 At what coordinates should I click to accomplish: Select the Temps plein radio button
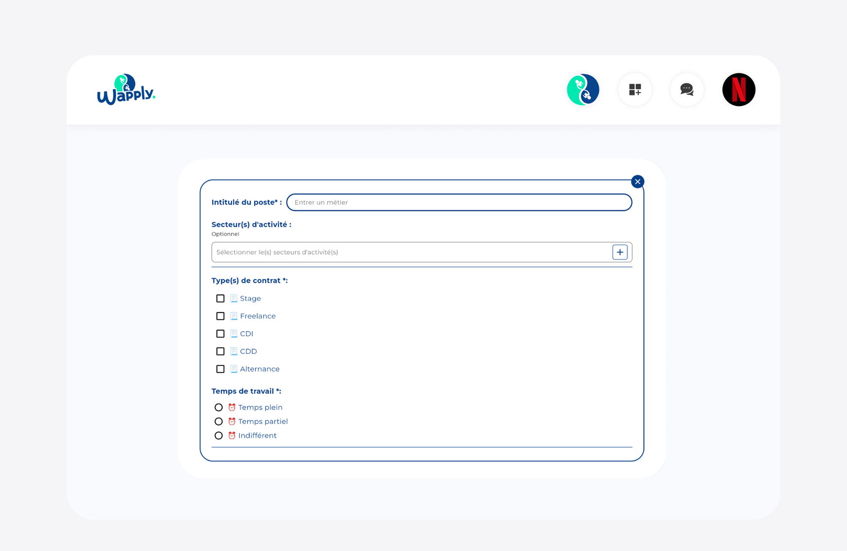coord(219,407)
